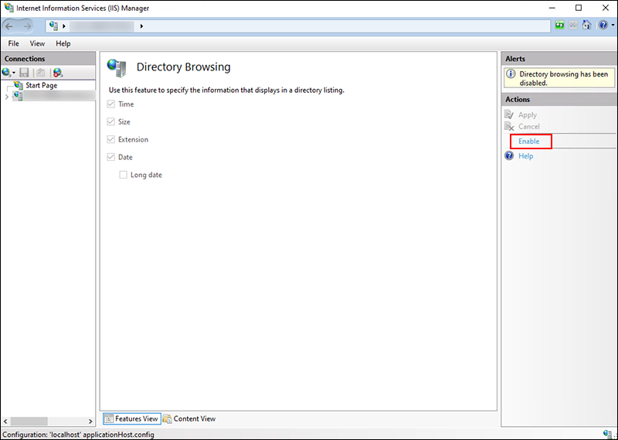Click the address bar path field
This screenshot has width=618, height=440.
point(298,26)
